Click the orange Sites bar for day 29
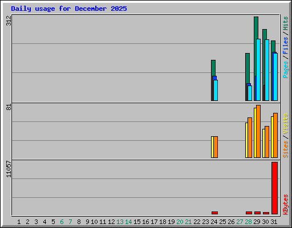Screen dimensions: 292x228 pos(258,131)
